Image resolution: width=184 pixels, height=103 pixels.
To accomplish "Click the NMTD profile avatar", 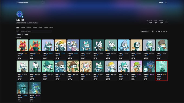I will [19, 14].
